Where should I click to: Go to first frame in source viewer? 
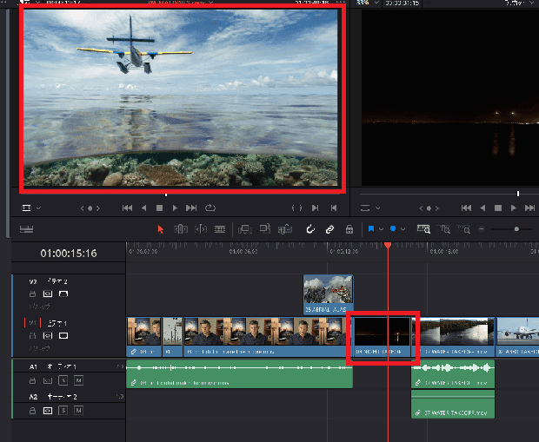(x=127, y=208)
